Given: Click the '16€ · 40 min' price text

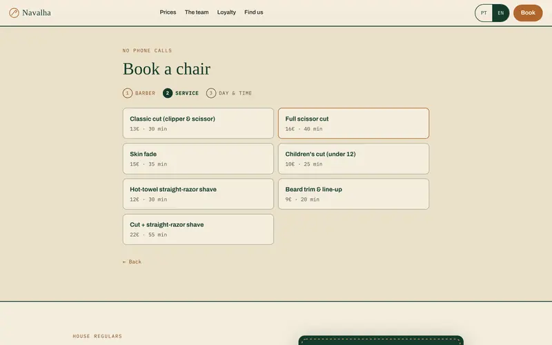Looking at the screenshot, I should [304, 129].
